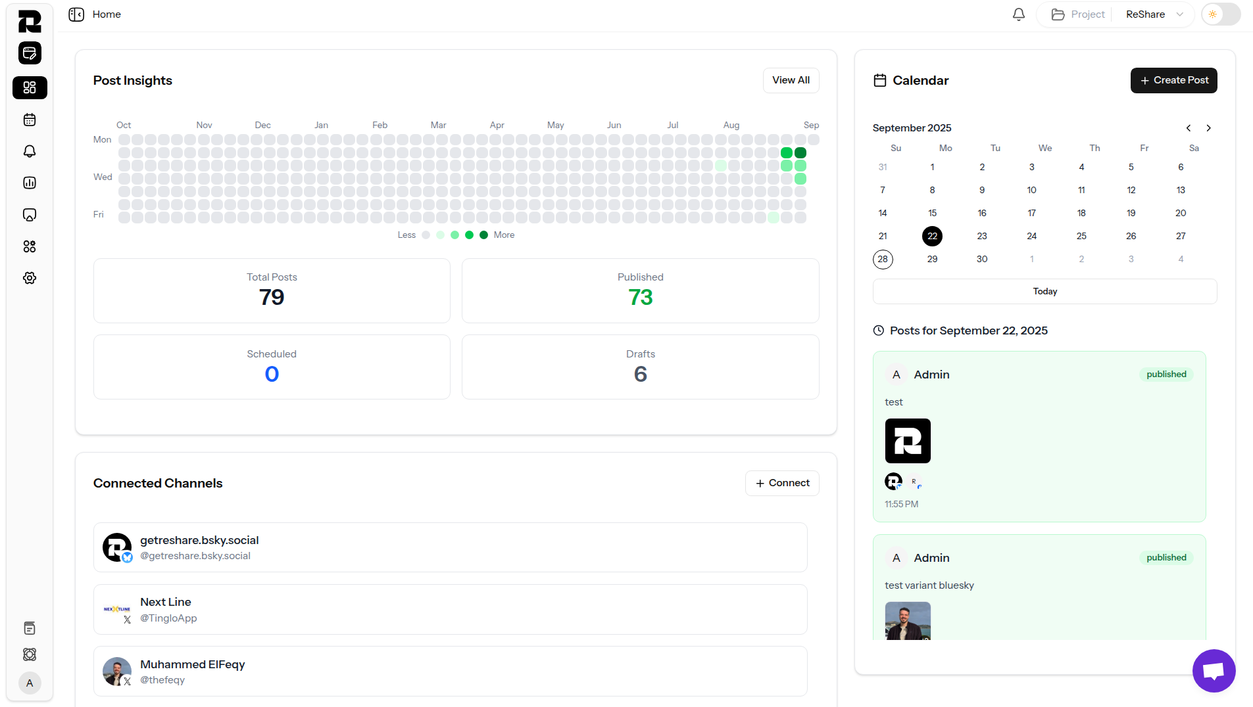
Task: Open the dashboard grid icon in sidebar
Action: (30, 87)
